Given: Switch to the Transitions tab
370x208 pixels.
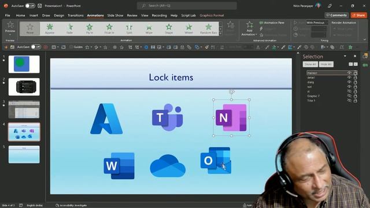Looking at the screenshot, I should 76,16.
